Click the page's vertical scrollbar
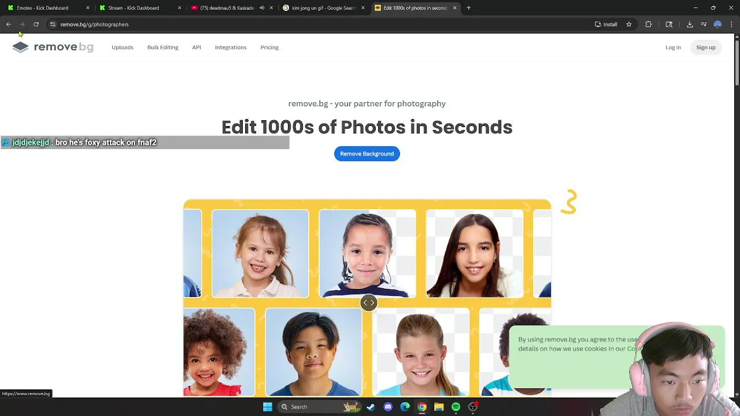740x416 pixels. tap(737, 64)
